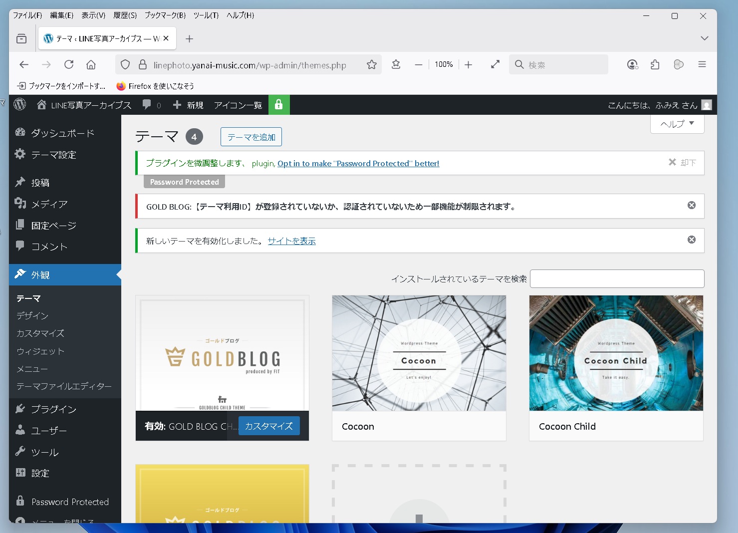Select the active GOLD BLOG theme screenshot
Image resolution: width=738 pixels, height=533 pixels.
point(222,353)
